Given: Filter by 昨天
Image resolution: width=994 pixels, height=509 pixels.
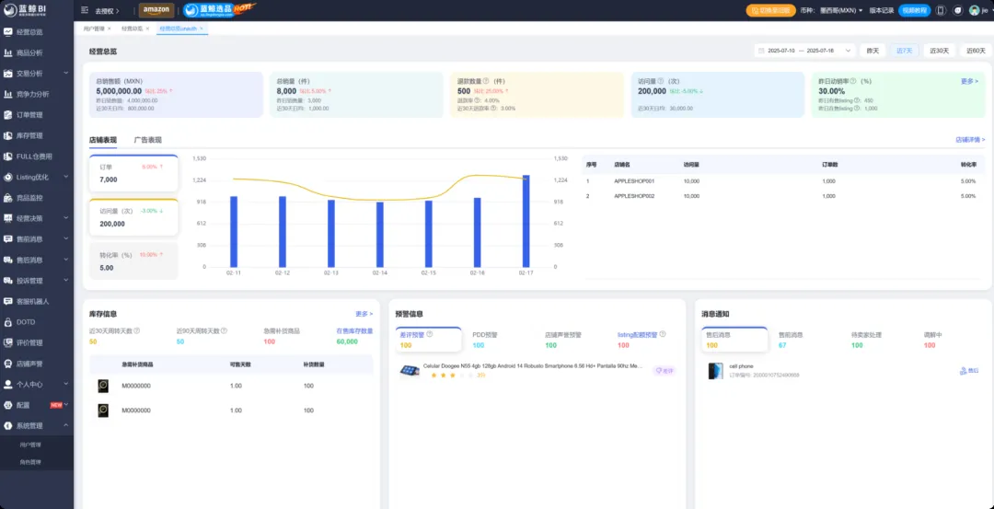Looking at the screenshot, I should coord(873,51).
